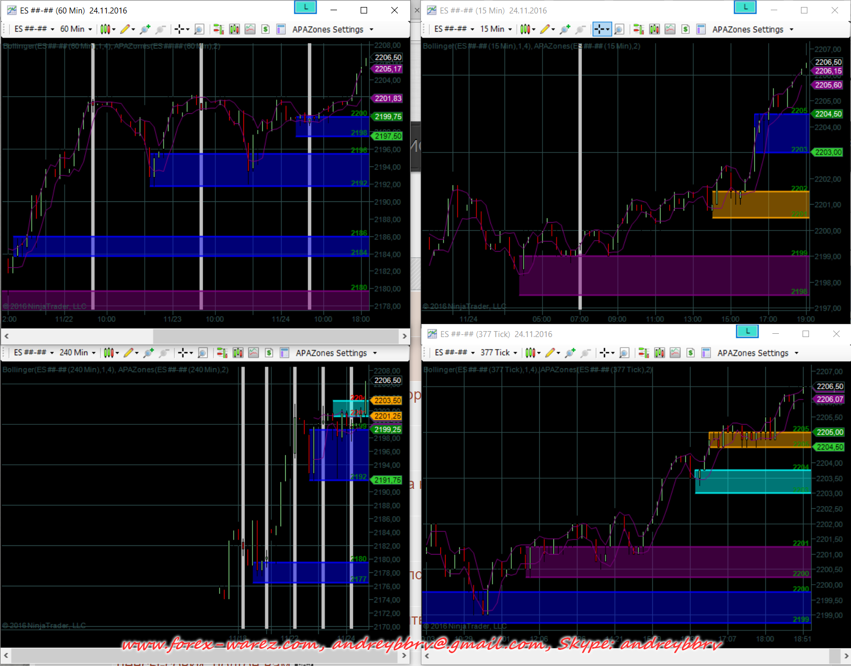
Task: Select pencil drawing tool in 15 Min chart
Action: 545,29
